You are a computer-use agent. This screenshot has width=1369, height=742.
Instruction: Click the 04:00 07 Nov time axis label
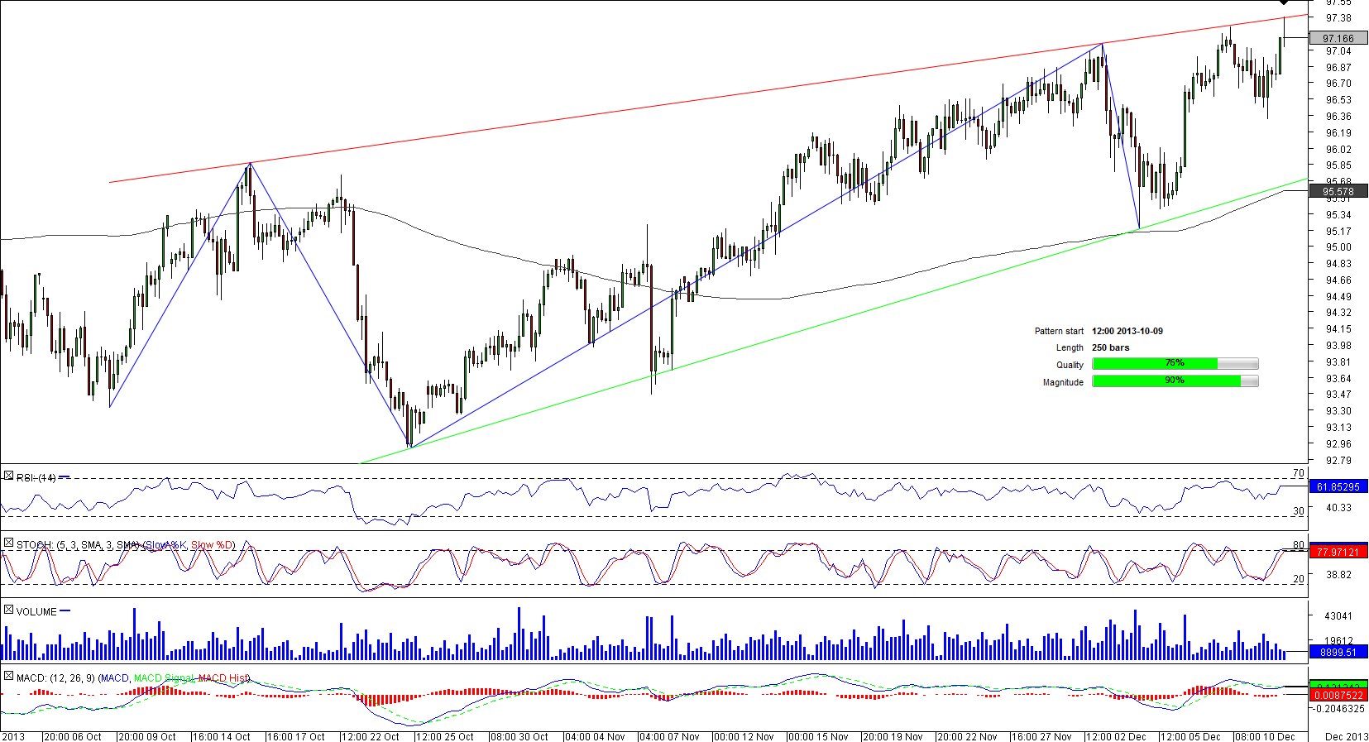669,736
